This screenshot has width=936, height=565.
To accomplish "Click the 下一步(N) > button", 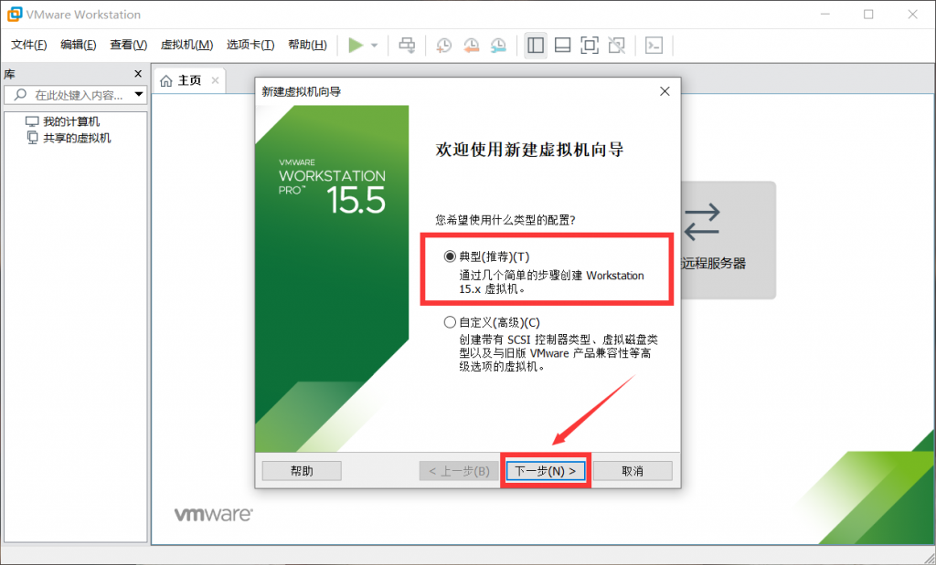I will pyautogui.click(x=546, y=471).
